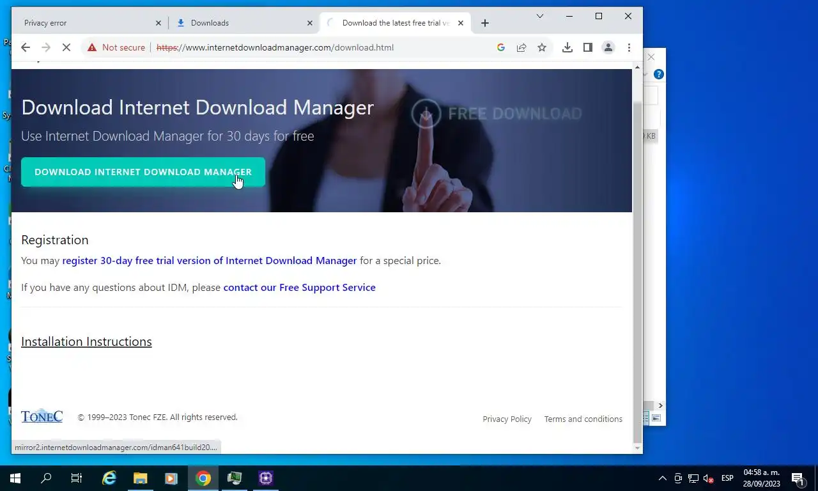Image resolution: width=818 pixels, height=491 pixels.
Task: Close the Downloads tab
Action: tap(310, 23)
